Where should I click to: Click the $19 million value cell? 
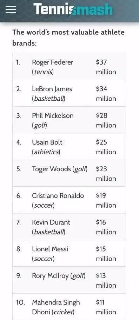coord(106,200)
